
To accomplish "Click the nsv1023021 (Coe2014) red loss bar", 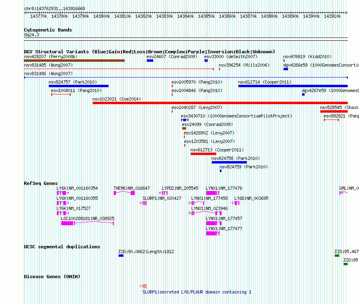I will (x=220, y=103).
